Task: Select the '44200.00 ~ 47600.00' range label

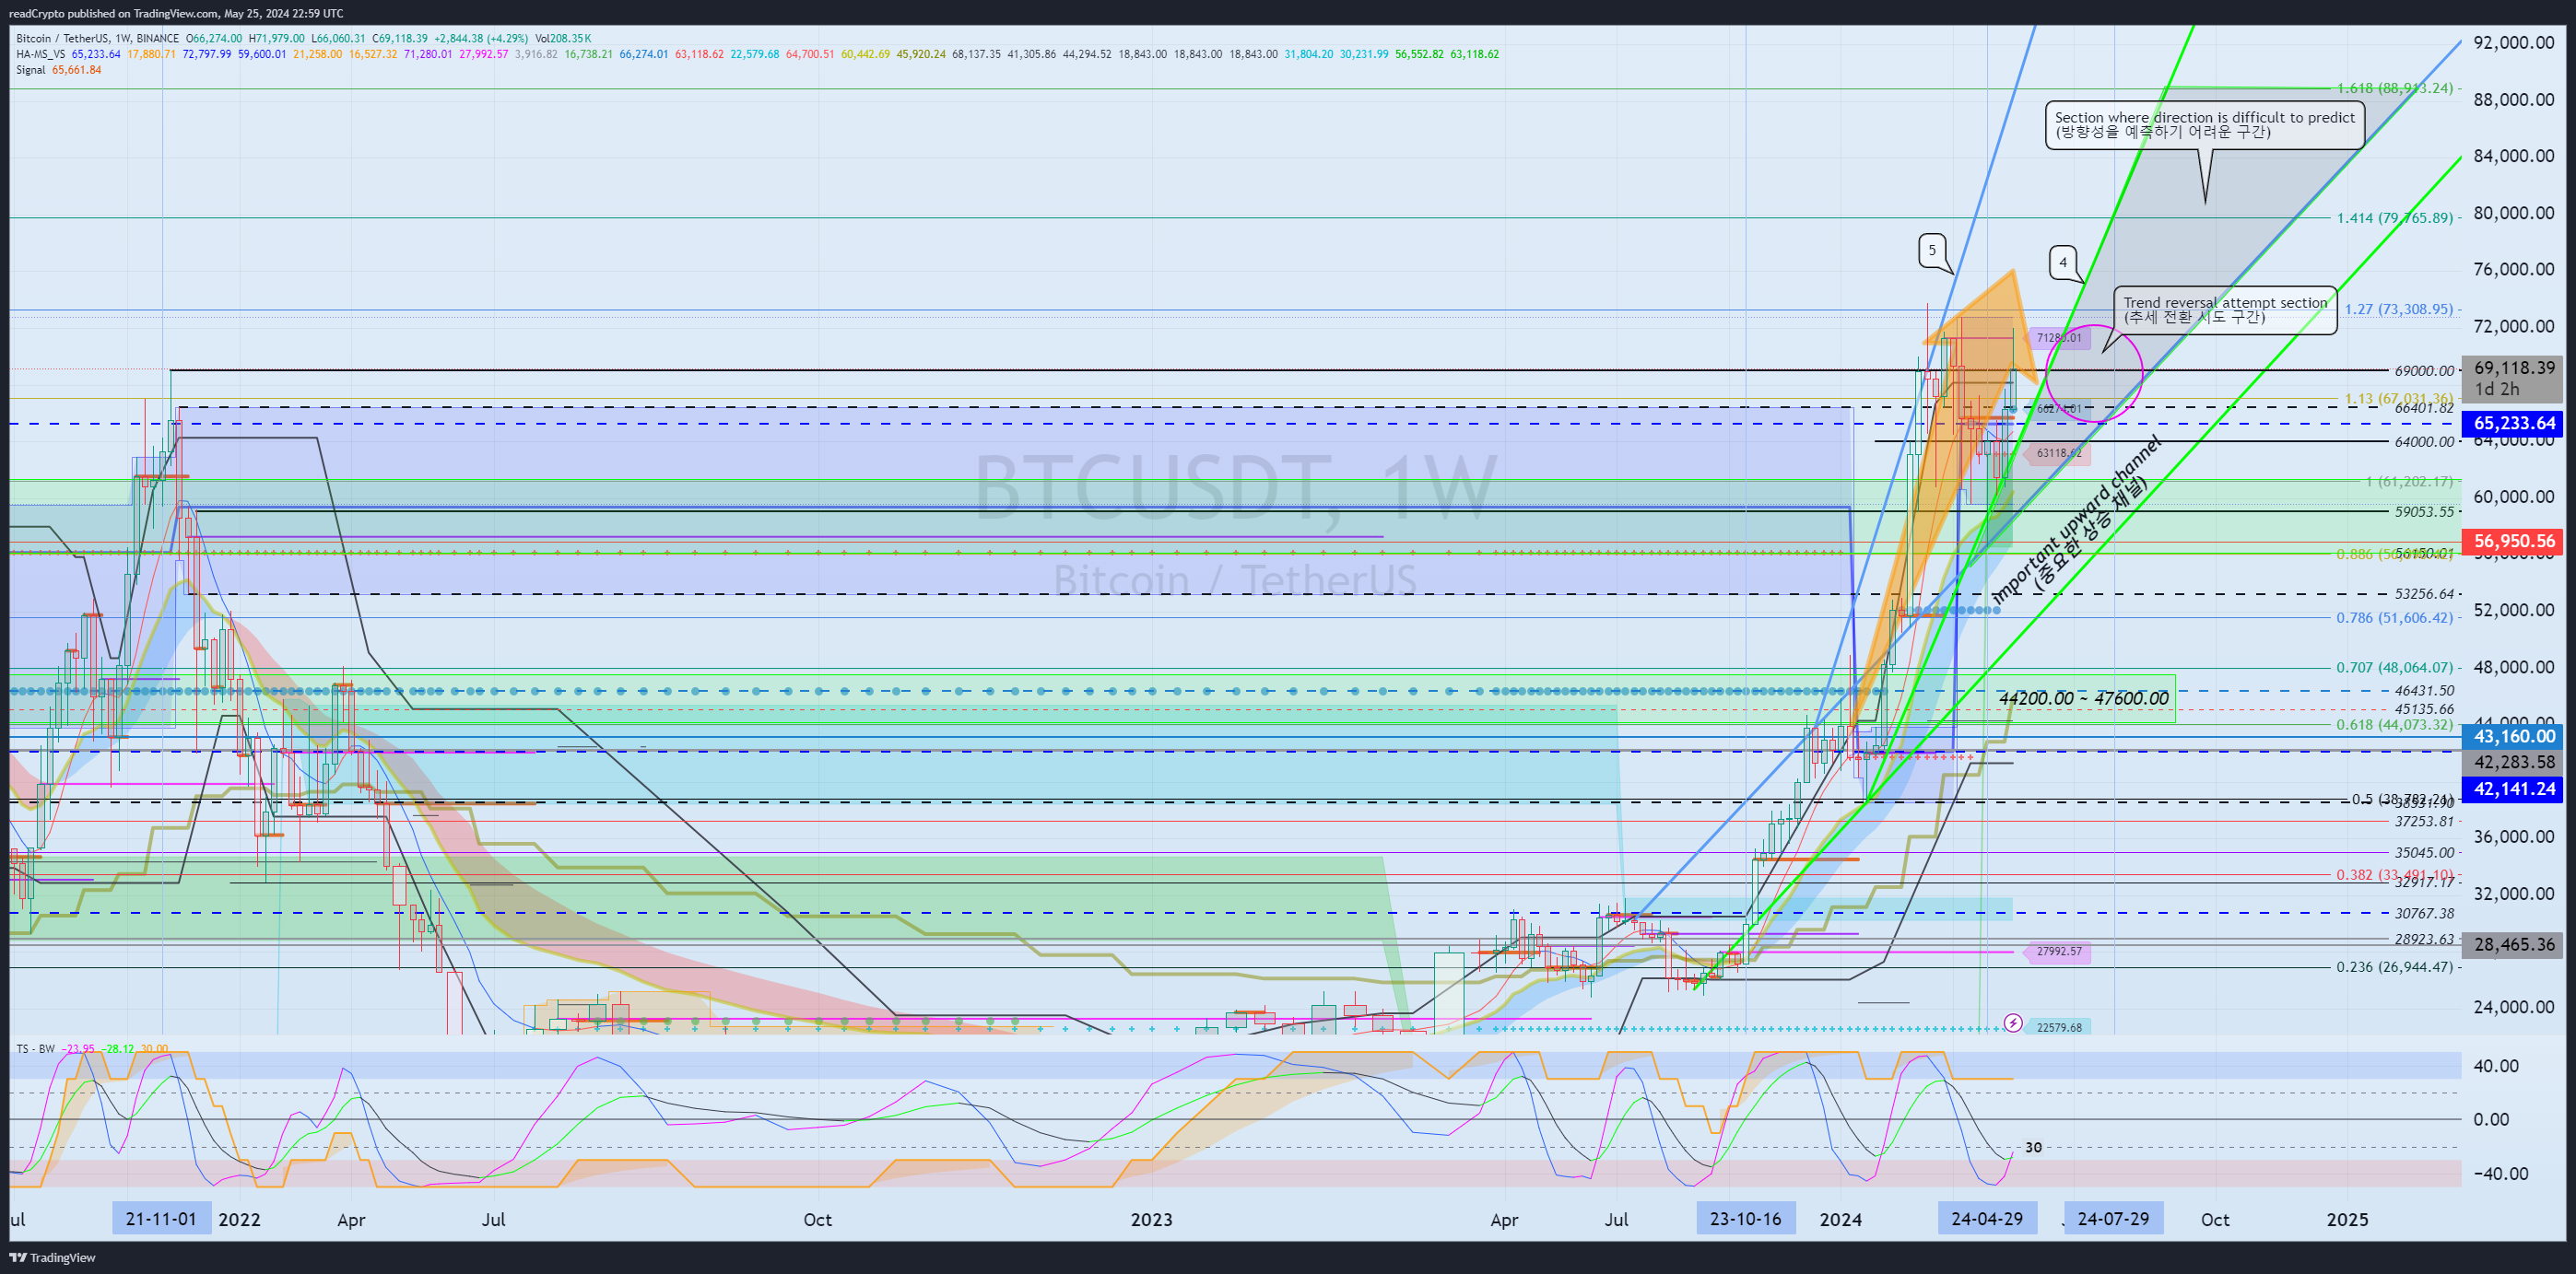Action: [x=2083, y=697]
